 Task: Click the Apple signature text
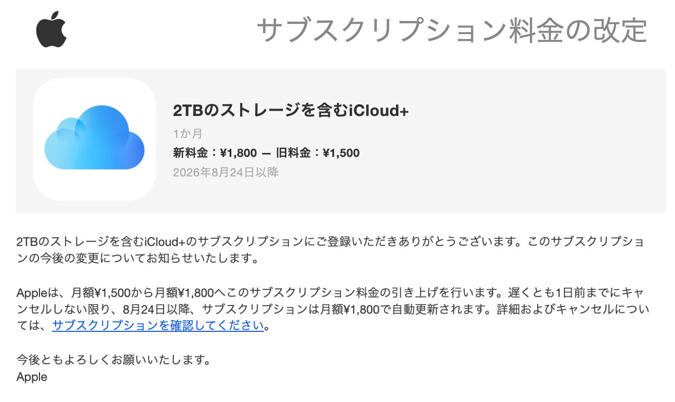tap(32, 377)
